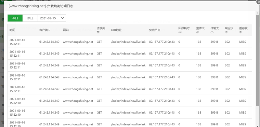Click the 传输大小 column header

[x=215, y=30]
